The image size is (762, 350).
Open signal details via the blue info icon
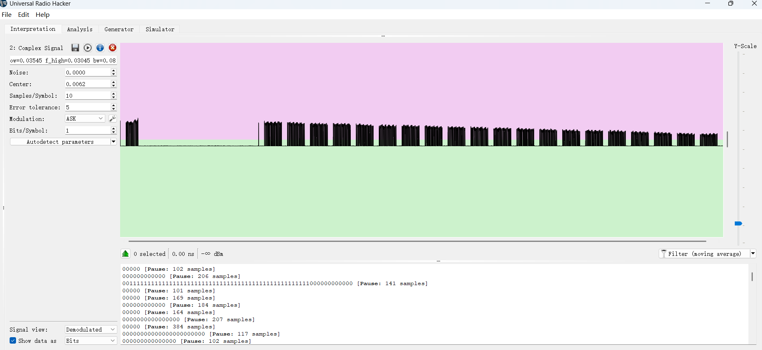100,48
